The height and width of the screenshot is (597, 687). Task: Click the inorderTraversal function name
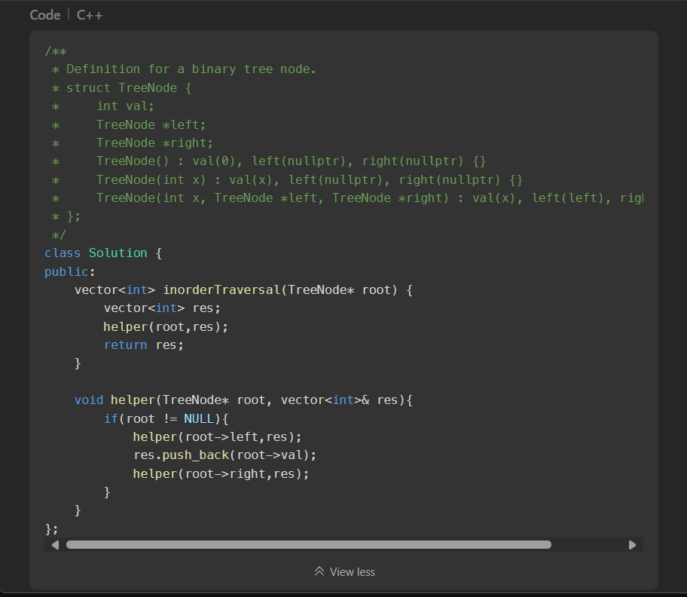pos(221,289)
